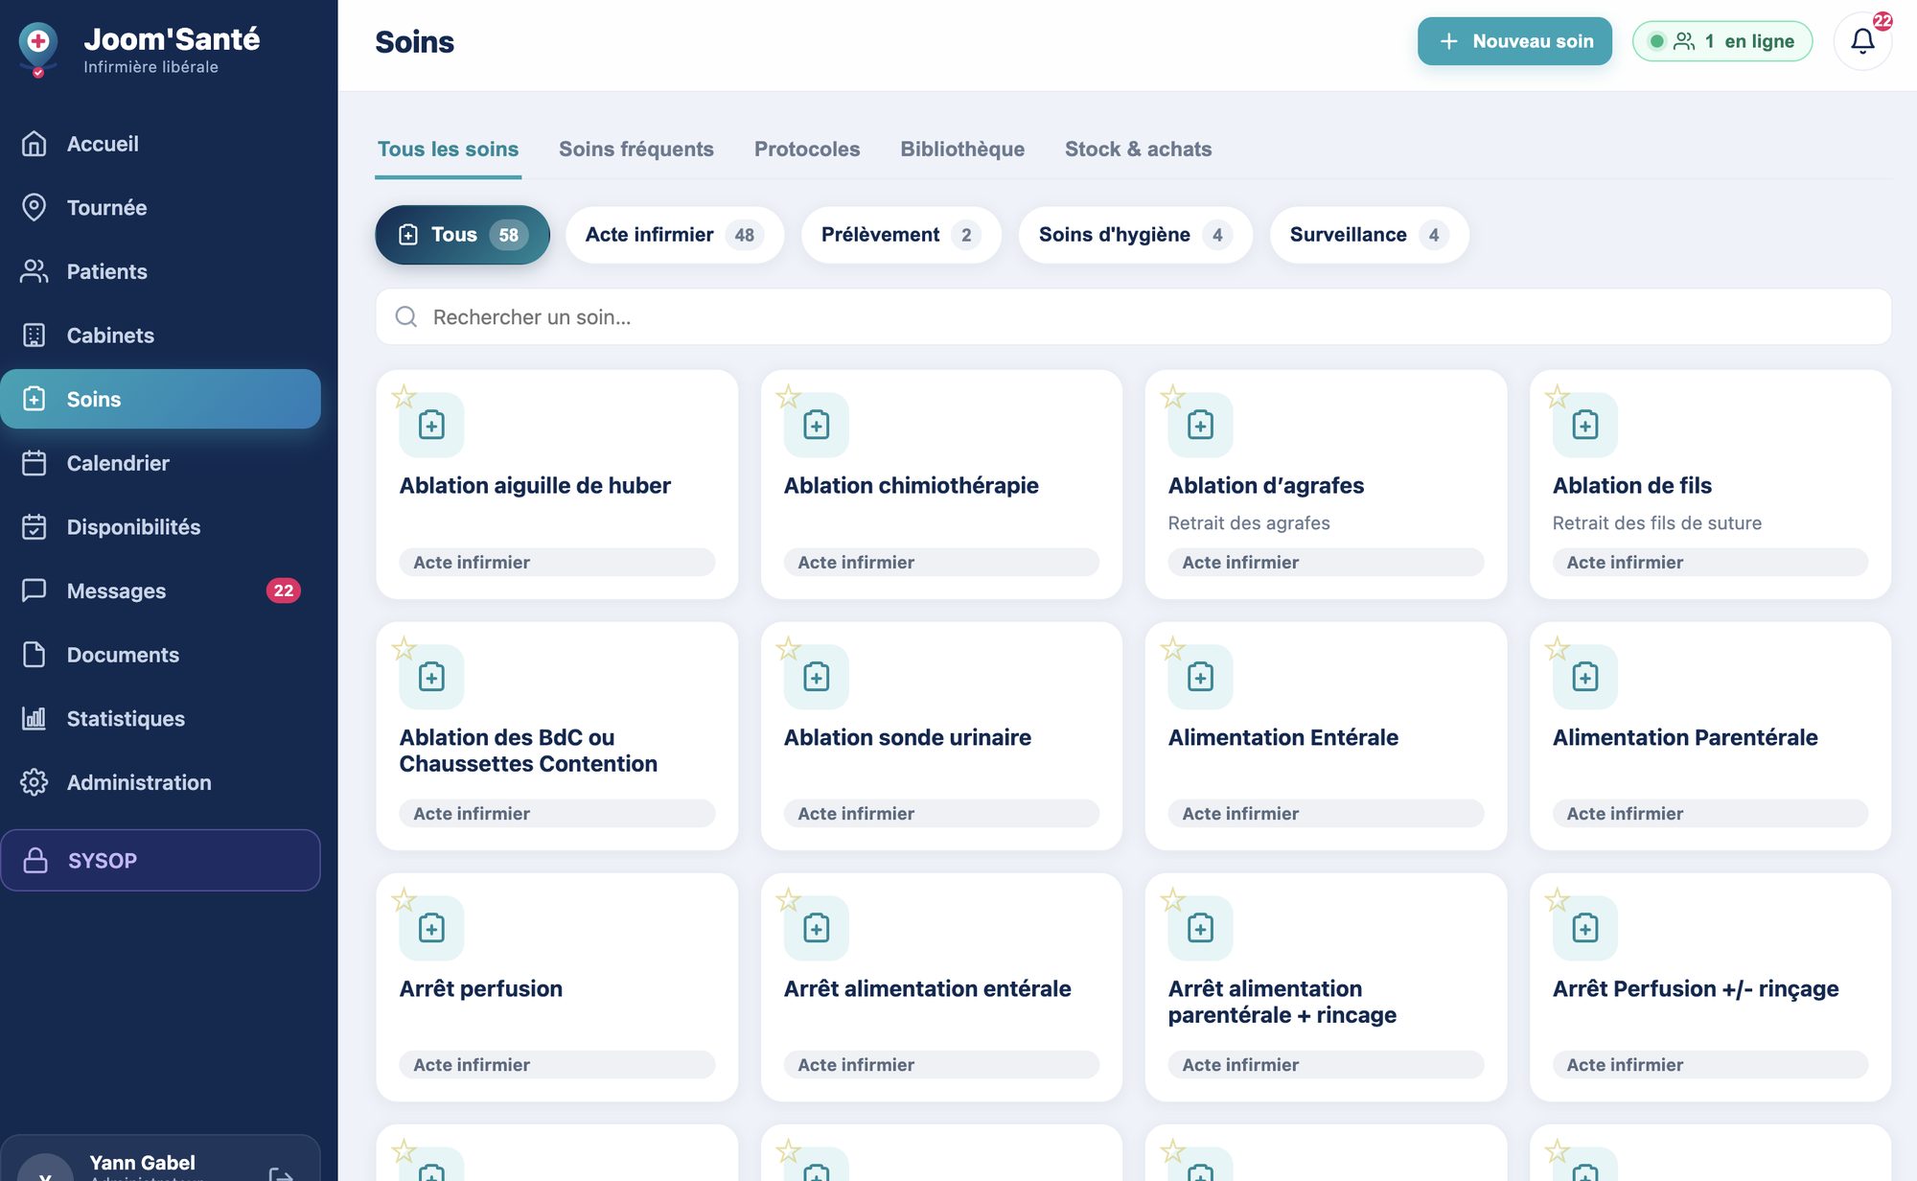Click the Yann Gabel user name
Viewport: 1917px width, 1181px height.
142,1162
